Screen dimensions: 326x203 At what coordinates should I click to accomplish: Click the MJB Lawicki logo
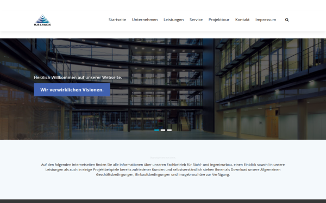[x=42, y=20]
